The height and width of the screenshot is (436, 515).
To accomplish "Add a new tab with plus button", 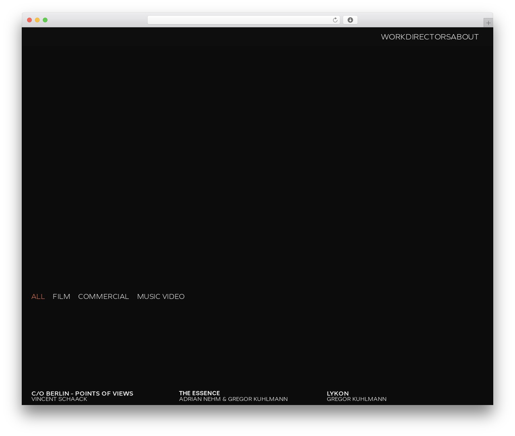I will (x=488, y=23).
